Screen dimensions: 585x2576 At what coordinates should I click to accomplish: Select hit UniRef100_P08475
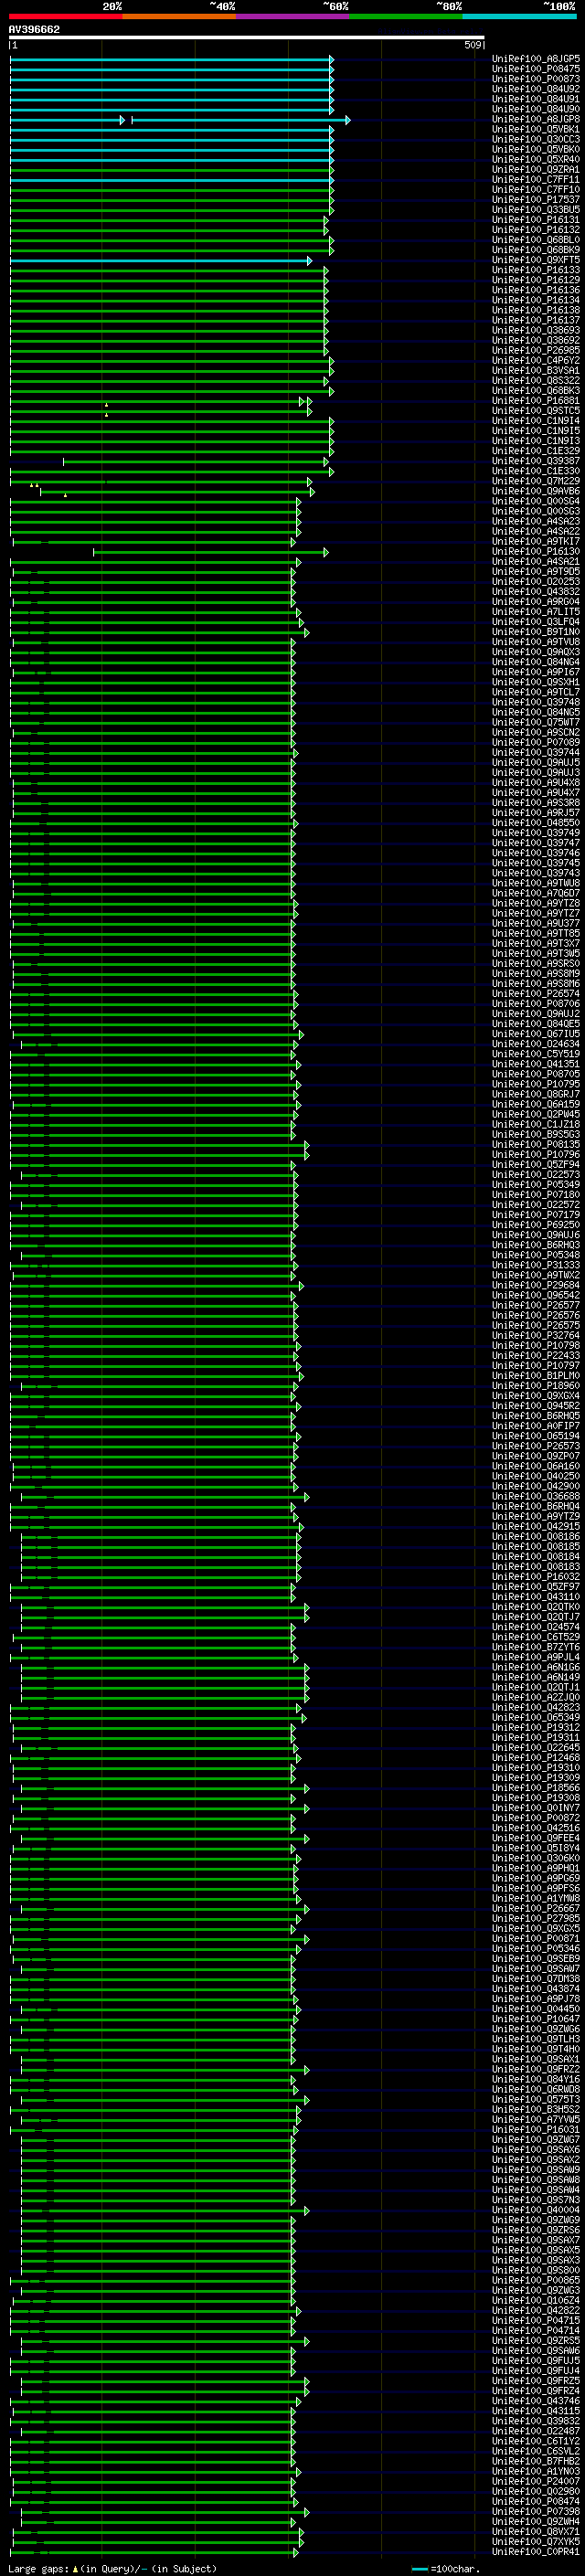point(536,69)
